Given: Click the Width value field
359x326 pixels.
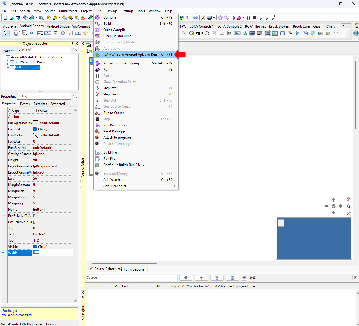Looking at the screenshot, I should pyautogui.click(x=52, y=253).
